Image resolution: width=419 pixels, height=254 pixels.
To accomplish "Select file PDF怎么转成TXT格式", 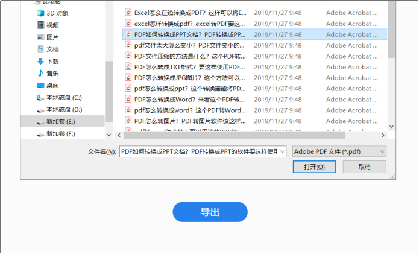I will (x=189, y=67).
